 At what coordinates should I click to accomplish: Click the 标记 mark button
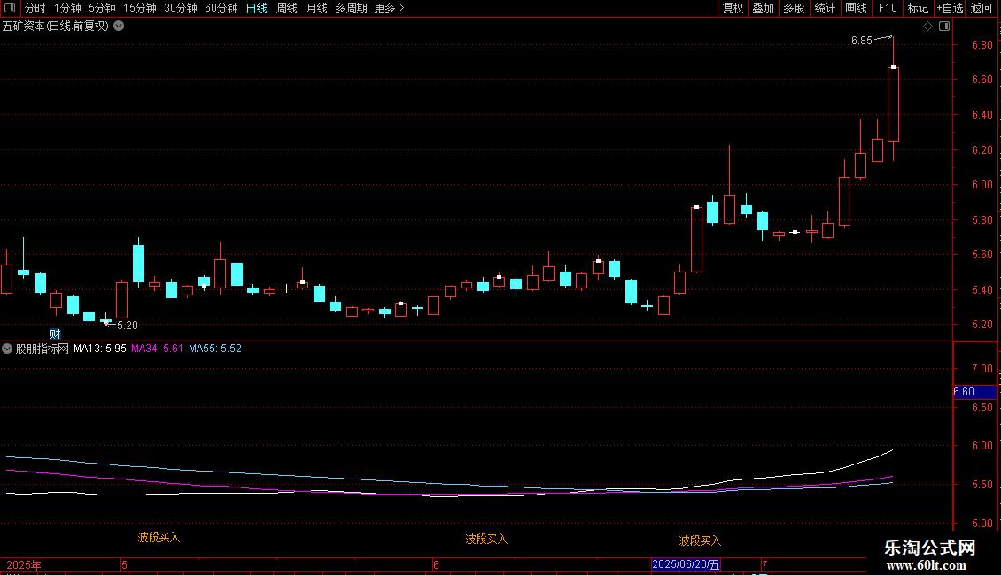[x=918, y=8]
